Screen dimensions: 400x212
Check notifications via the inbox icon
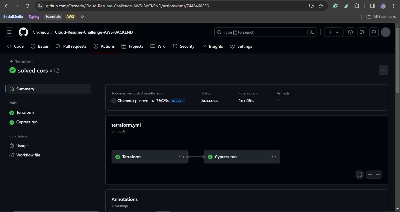(x=374, y=32)
